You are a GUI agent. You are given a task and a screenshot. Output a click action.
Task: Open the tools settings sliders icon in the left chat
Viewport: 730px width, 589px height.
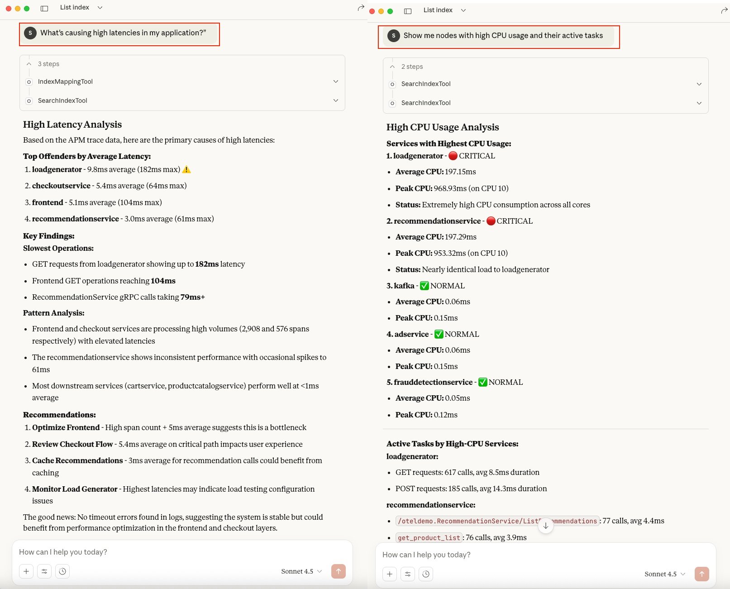point(44,571)
